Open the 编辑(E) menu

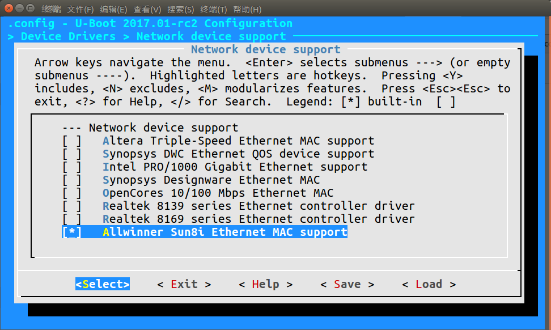coord(113,10)
